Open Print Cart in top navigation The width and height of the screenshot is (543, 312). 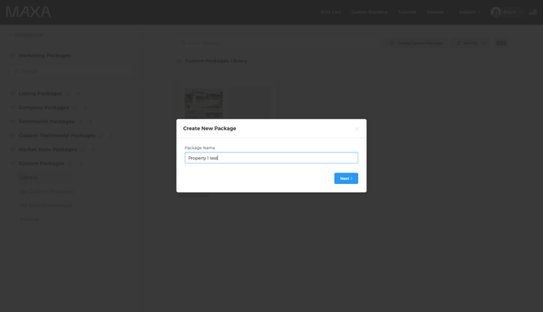(331, 12)
